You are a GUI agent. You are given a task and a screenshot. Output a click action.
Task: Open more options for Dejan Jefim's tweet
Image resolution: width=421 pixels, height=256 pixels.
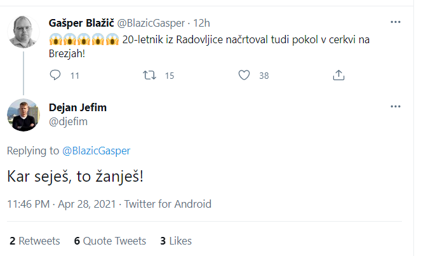coord(395,107)
